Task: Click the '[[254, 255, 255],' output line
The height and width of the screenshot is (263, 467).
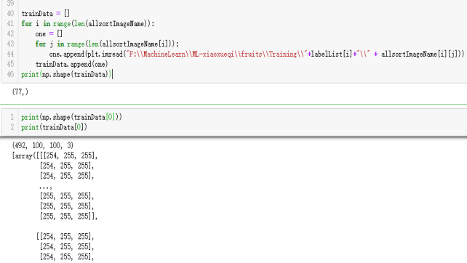Action: [65, 237]
